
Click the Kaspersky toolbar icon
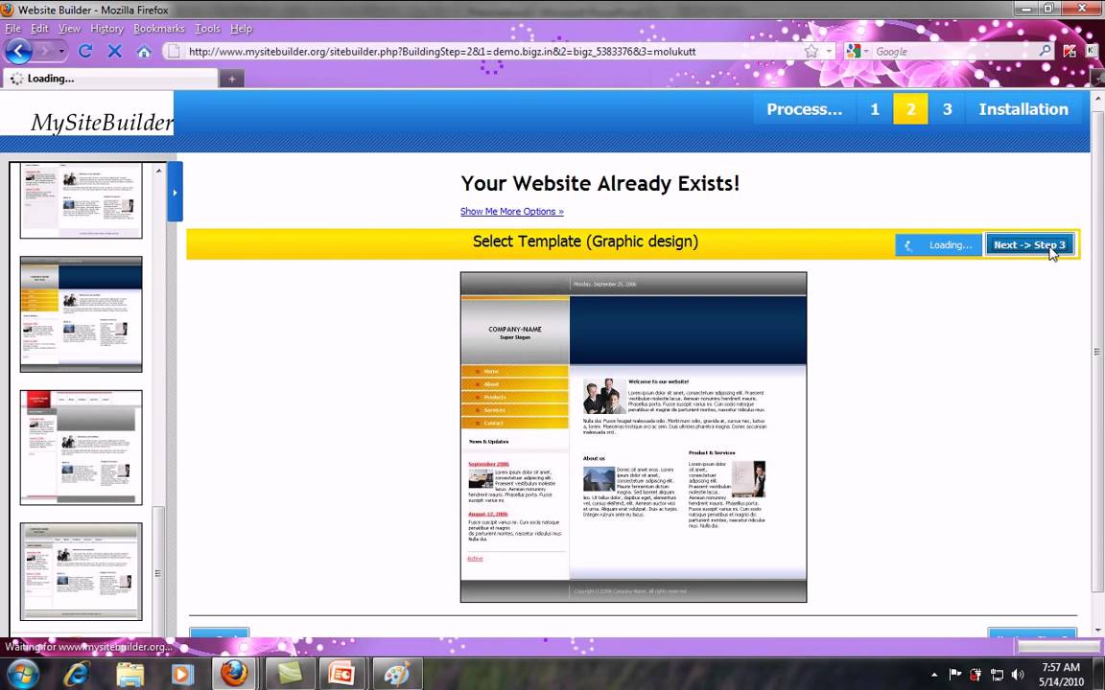[x=1070, y=51]
